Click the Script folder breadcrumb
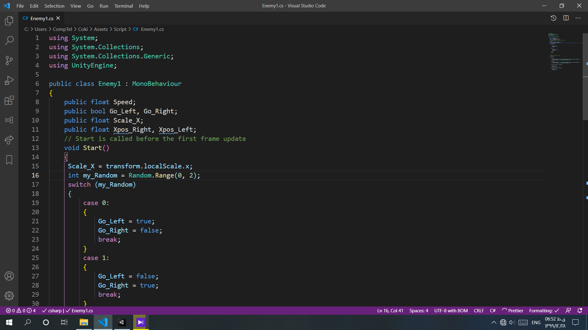Image resolution: width=588 pixels, height=330 pixels. (x=120, y=29)
